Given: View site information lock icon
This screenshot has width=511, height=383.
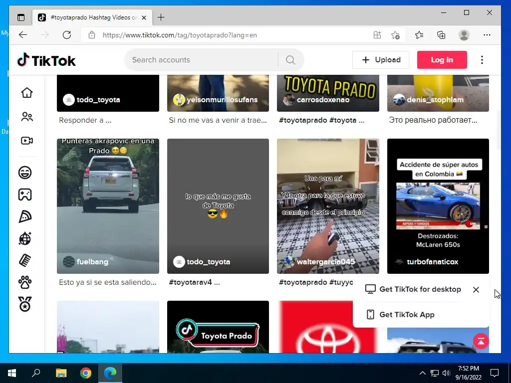Looking at the screenshot, I should [92, 35].
